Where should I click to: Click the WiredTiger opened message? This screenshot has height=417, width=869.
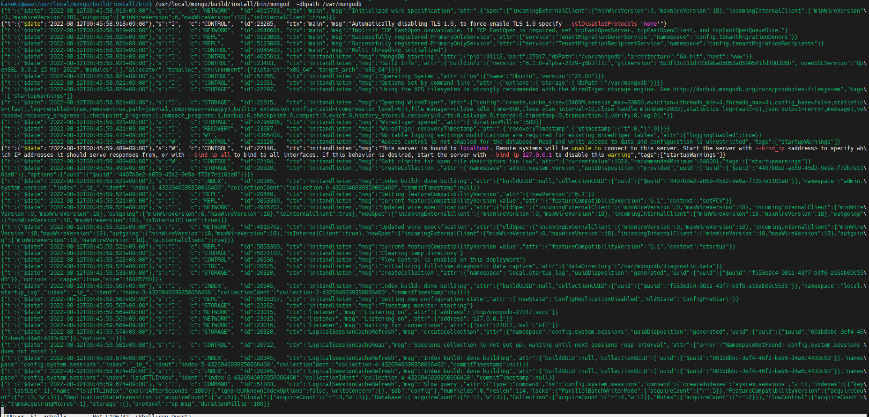(408, 122)
